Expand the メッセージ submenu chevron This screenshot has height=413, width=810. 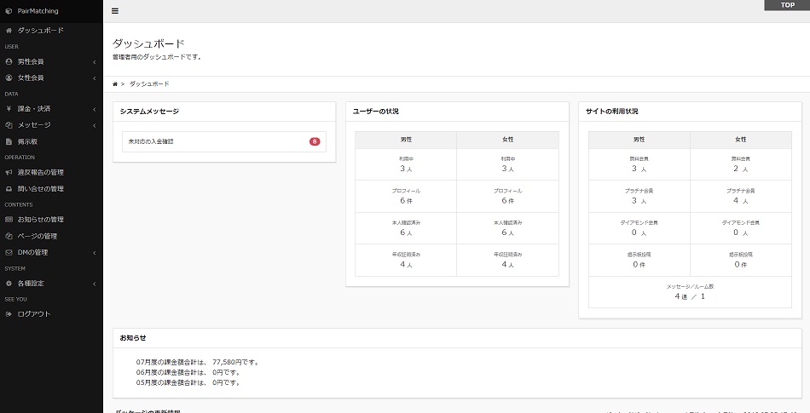click(x=95, y=126)
